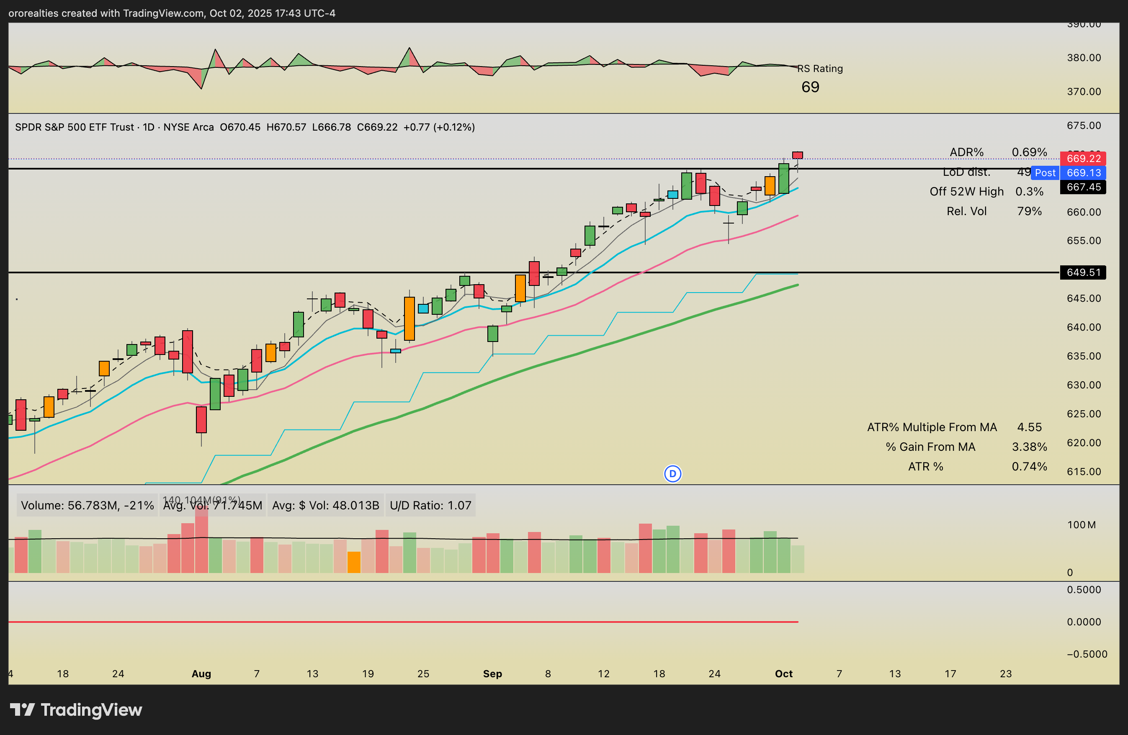Click the blue Post 669.13 price tag
The image size is (1128, 735).
click(1069, 172)
